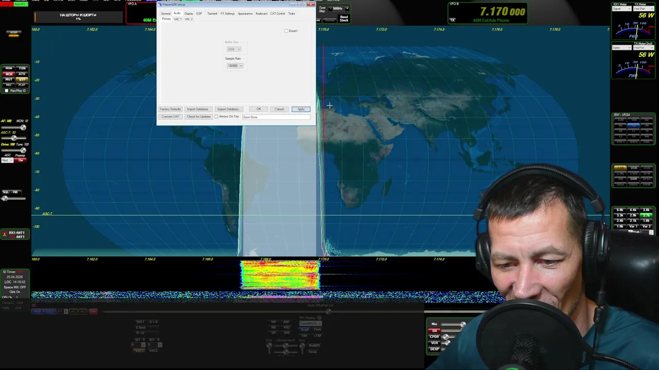Select the USB mode button

coord(634,168)
